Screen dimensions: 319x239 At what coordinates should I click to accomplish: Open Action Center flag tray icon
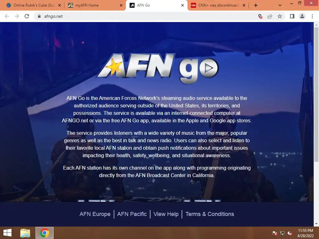pyautogui.click(x=275, y=233)
